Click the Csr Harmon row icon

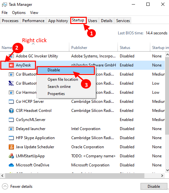tap(11, 92)
